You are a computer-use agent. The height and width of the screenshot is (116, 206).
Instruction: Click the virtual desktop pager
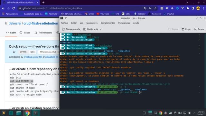(x=150, y=113)
